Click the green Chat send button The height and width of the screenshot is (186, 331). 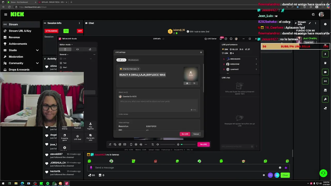click(x=285, y=175)
